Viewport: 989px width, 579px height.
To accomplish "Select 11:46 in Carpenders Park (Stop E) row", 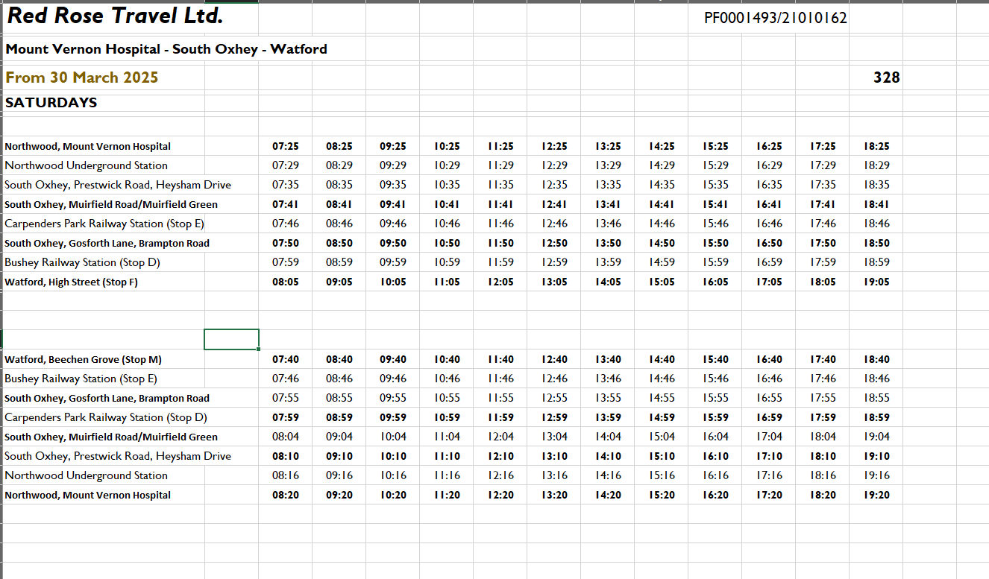I will click(500, 224).
